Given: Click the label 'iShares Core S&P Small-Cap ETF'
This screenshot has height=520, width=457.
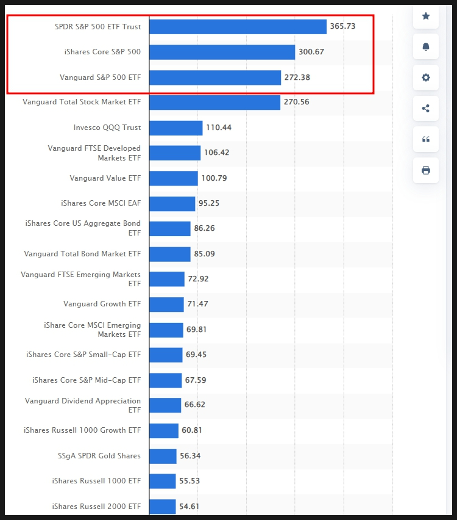Looking at the screenshot, I should (x=83, y=355).
